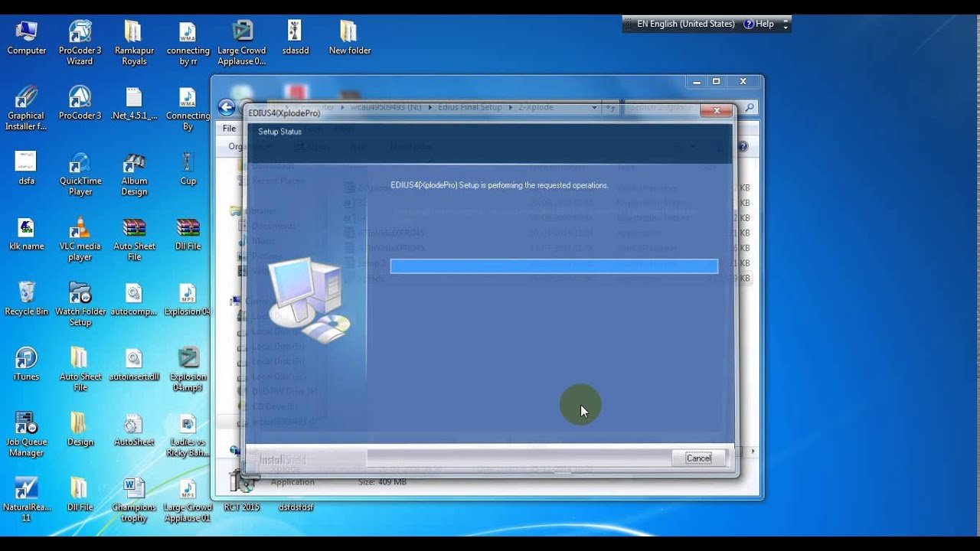The height and width of the screenshot is (551, 980).
Task: Expand the address bar history dropdown
Action: 594,107
